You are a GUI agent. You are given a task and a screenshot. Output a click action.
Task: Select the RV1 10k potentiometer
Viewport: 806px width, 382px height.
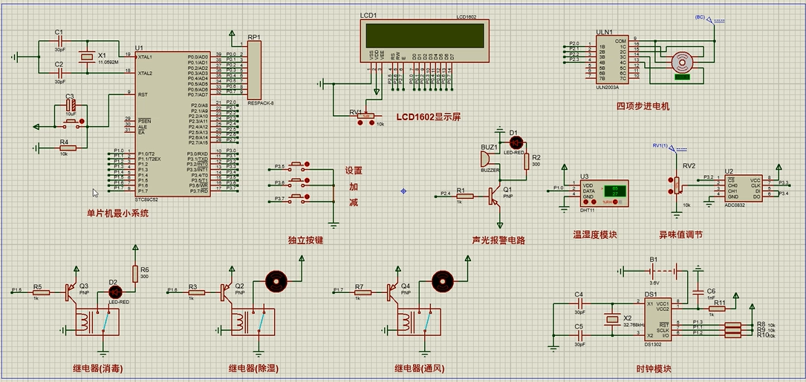click(366, 116)
